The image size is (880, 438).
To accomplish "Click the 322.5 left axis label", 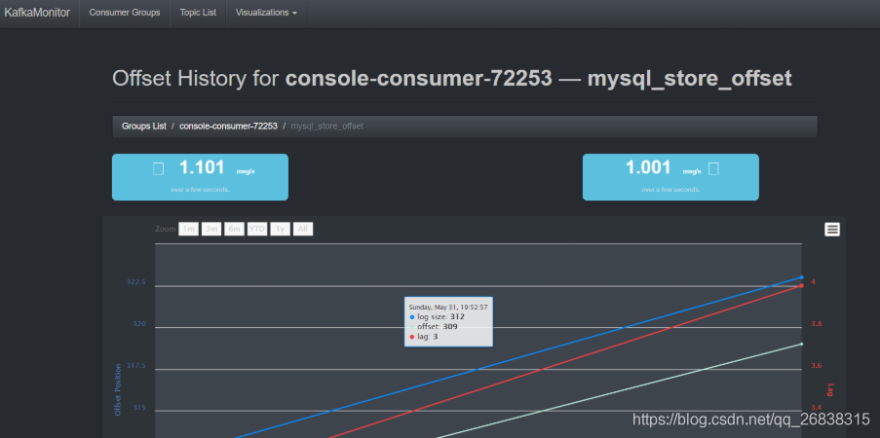I will 136,282.
